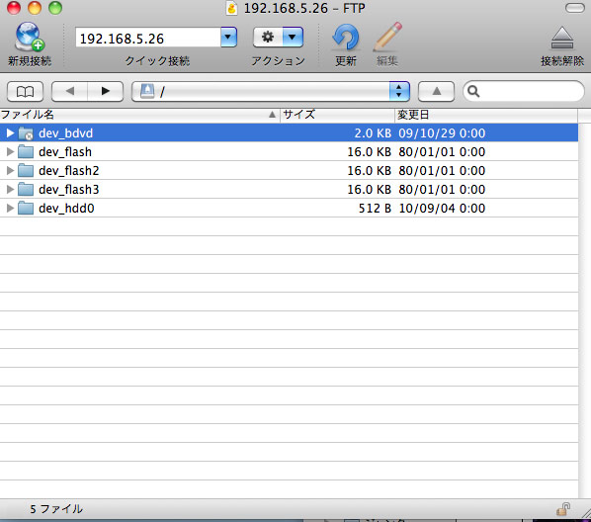591x522 pixels.
Task: Refresh the listing with 更新 arrow icon
Action: 346,37
